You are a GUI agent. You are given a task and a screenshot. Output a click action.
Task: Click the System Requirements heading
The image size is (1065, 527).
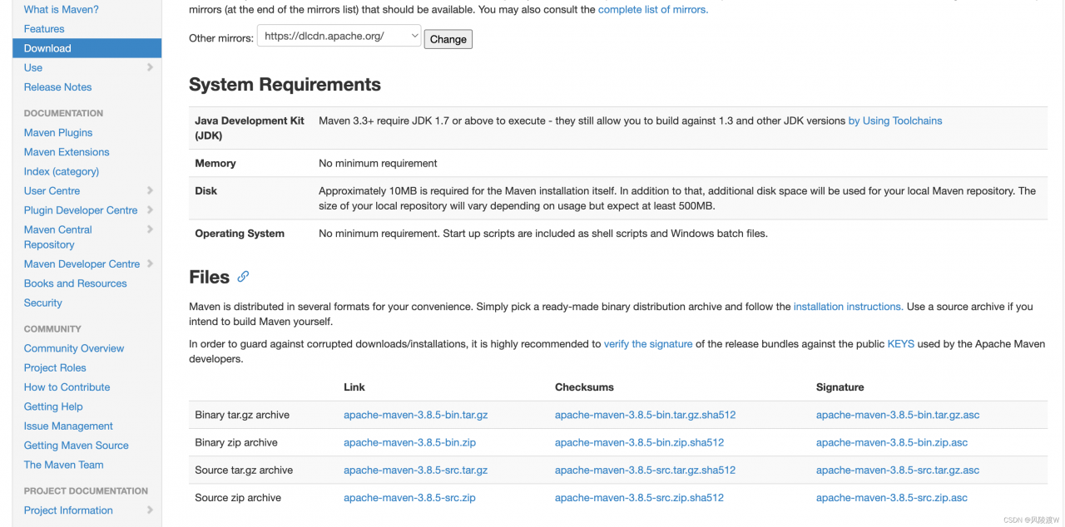[285, 85]
